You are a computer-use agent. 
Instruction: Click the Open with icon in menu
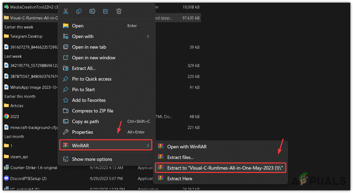pyautogui.click(x=65, y=36)
